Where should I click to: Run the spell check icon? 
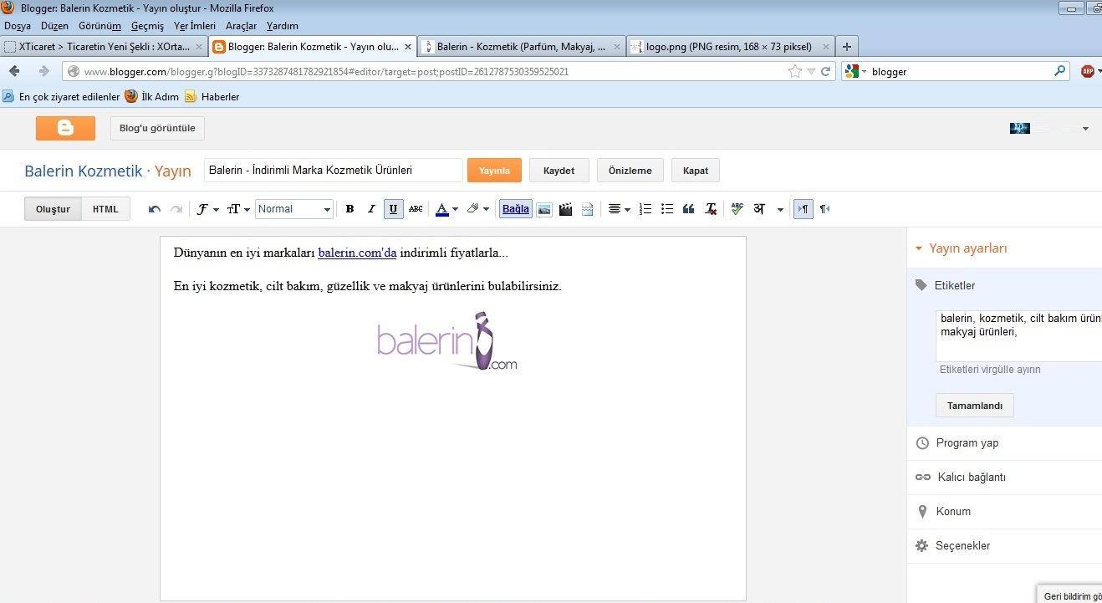737,209
